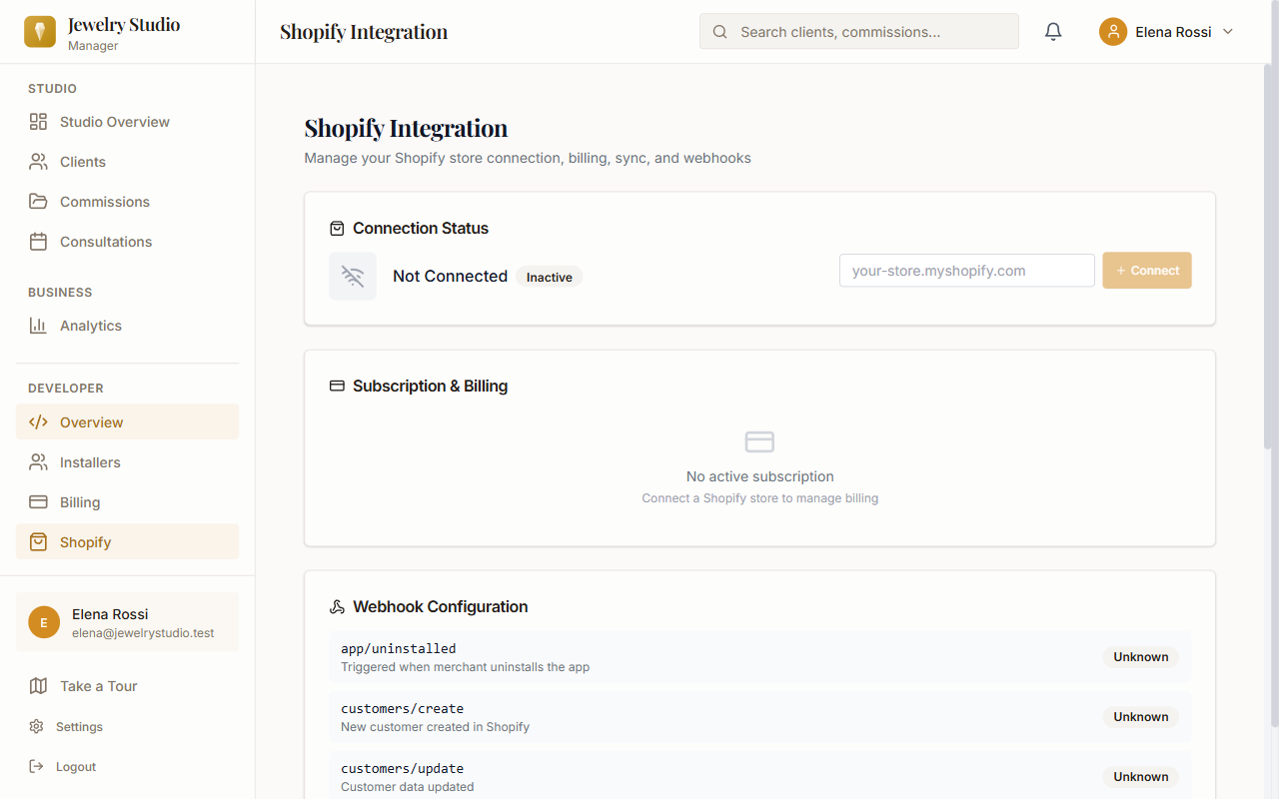The height and width of the screenshot is (799, 1279).
Task: Click the store domain input field
Action: (966, 270)
